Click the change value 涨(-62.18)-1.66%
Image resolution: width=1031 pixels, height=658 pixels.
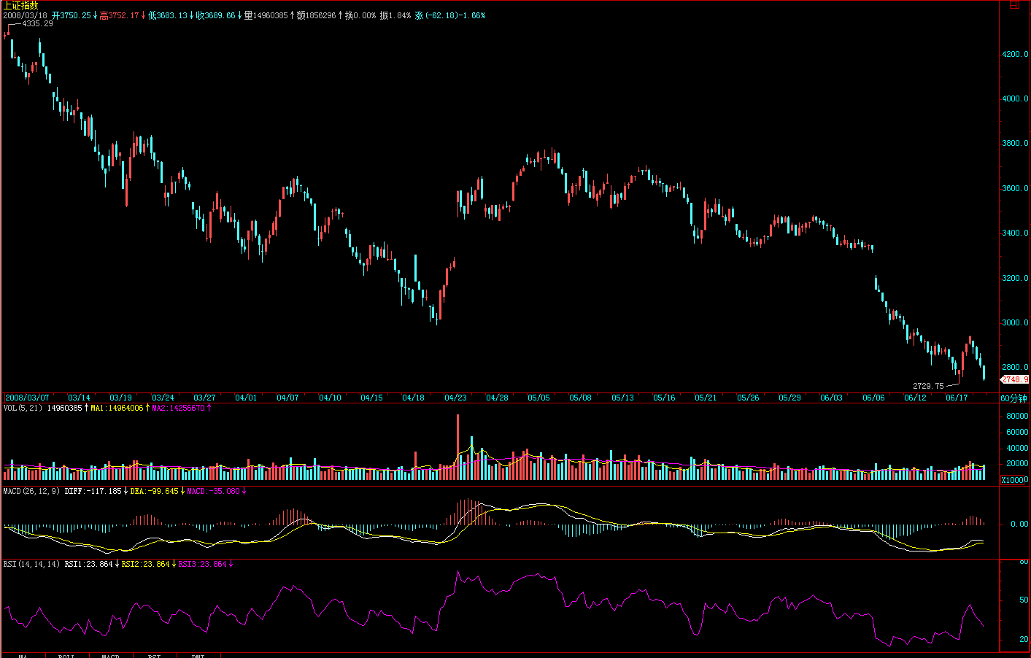[450, 15]
